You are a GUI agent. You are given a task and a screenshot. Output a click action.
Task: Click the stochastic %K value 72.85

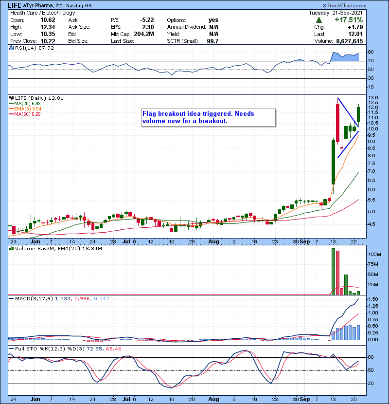click(x=94, y=349)
